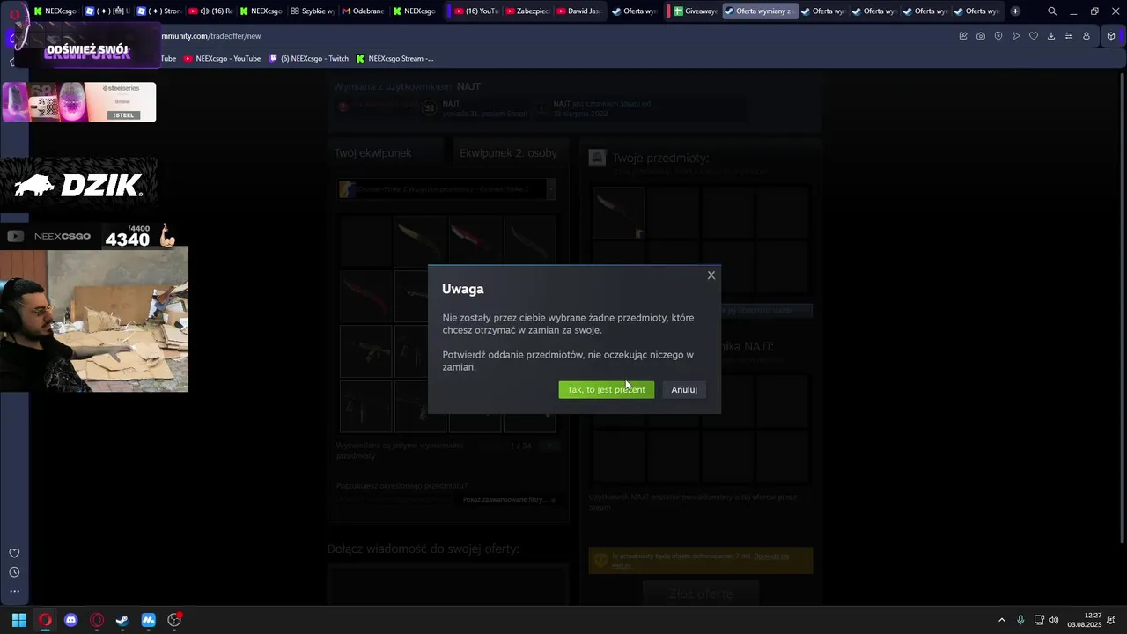Open Windows Start menu
Screen dimensions: 1127x634
(18, 620)
